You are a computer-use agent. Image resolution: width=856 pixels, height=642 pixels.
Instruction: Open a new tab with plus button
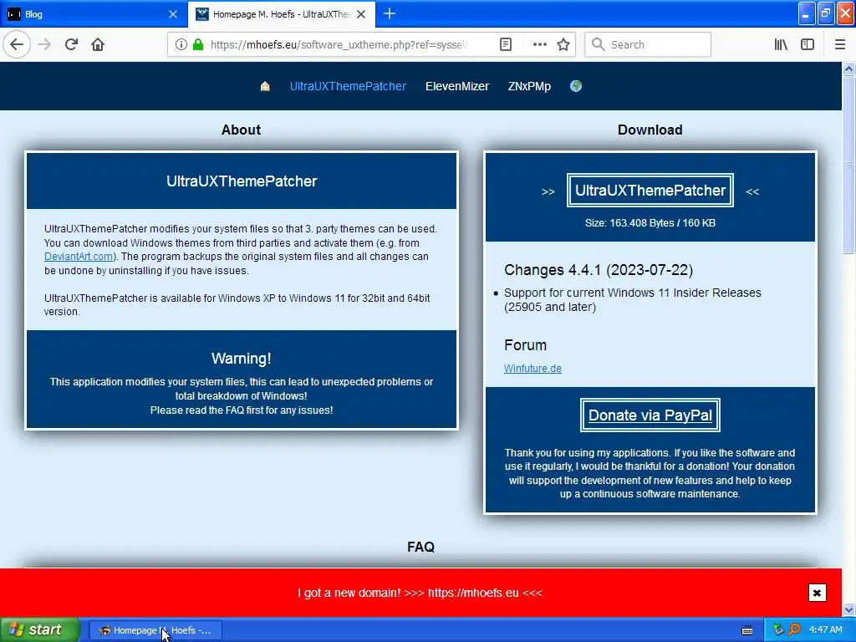click(x=390, y=13)
